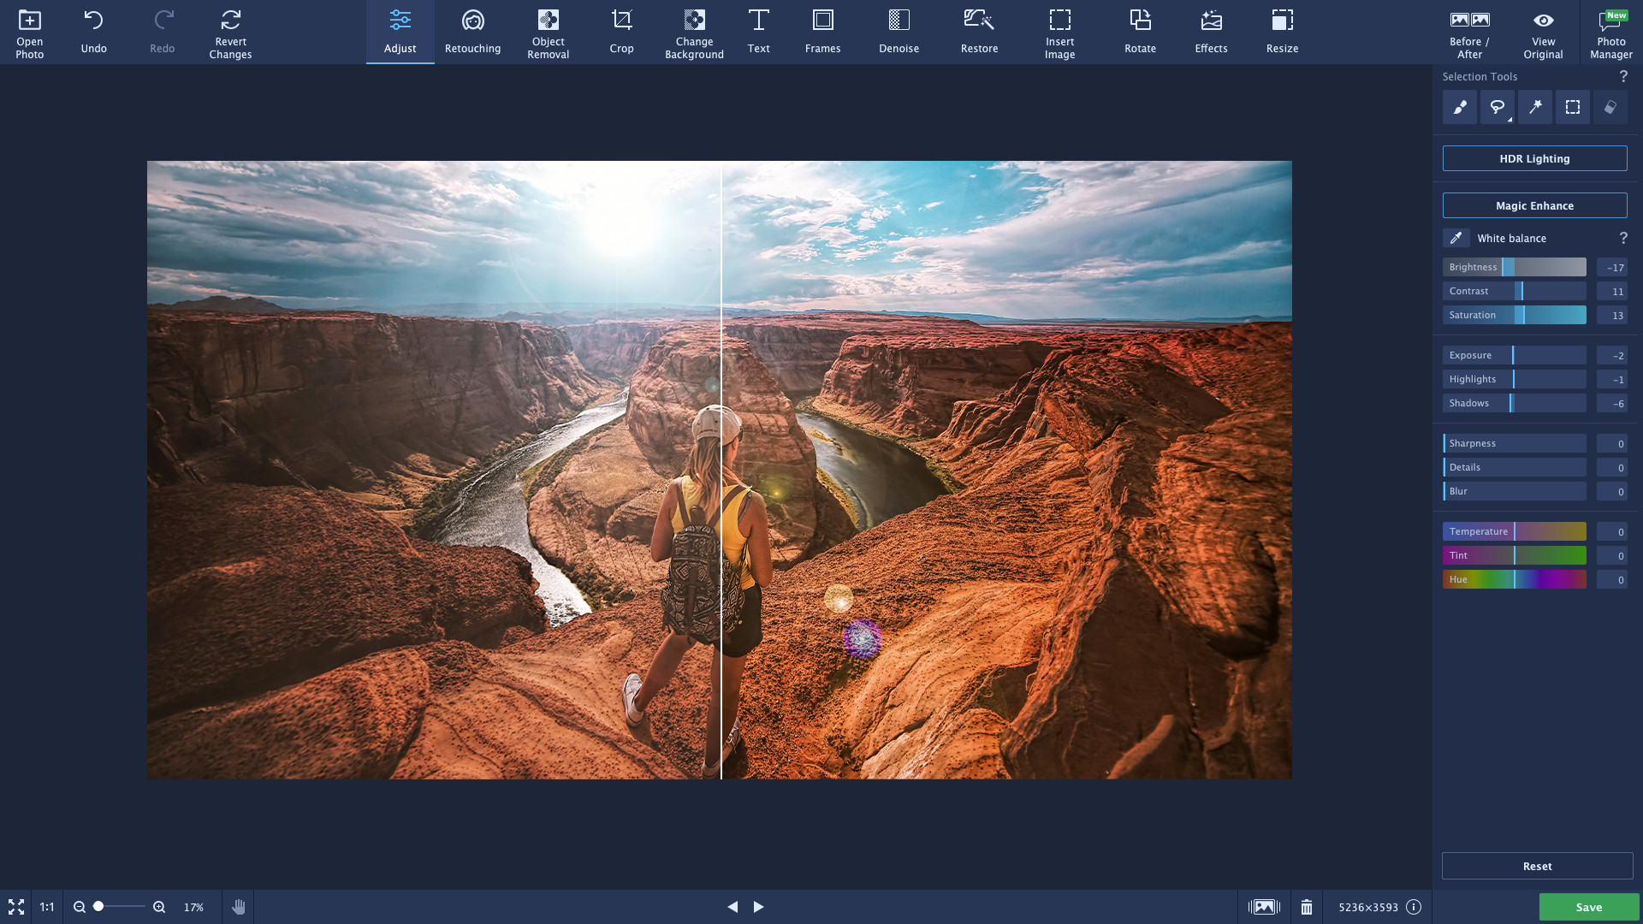The image size is (1643, 924).
Task: Show the filmstrip thumbnails panel
Action: tap(1264, 907)
